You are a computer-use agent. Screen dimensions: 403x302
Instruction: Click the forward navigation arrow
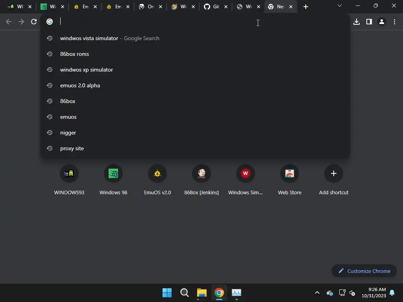pyautogui.click(x=21, y=22)
